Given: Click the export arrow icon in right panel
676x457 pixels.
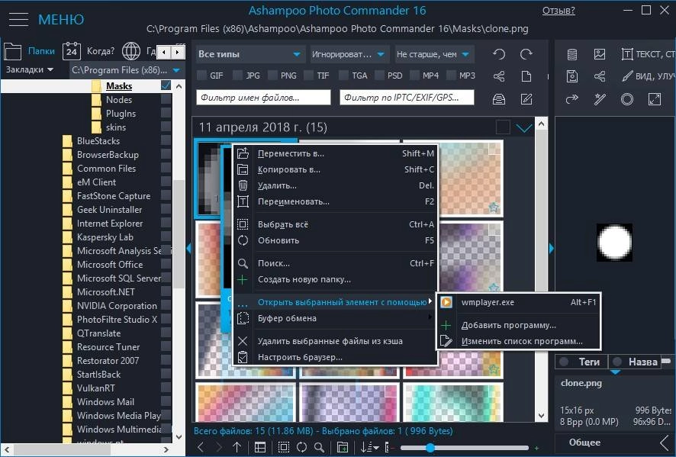Looking at the screenshot, I should (x=572, y=100).
